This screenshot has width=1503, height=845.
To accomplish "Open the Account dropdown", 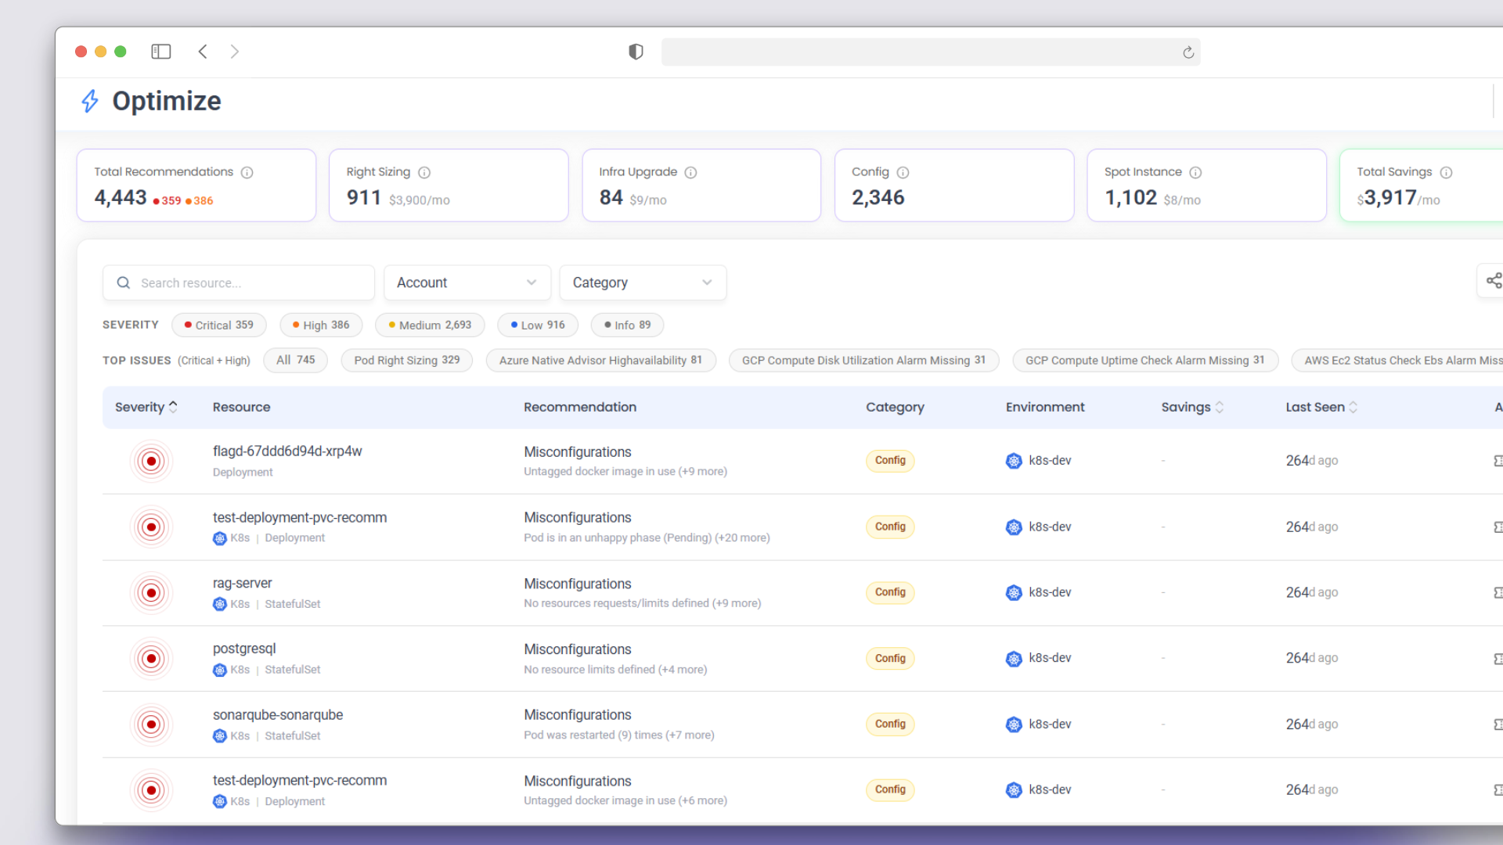I will [467, 282].
